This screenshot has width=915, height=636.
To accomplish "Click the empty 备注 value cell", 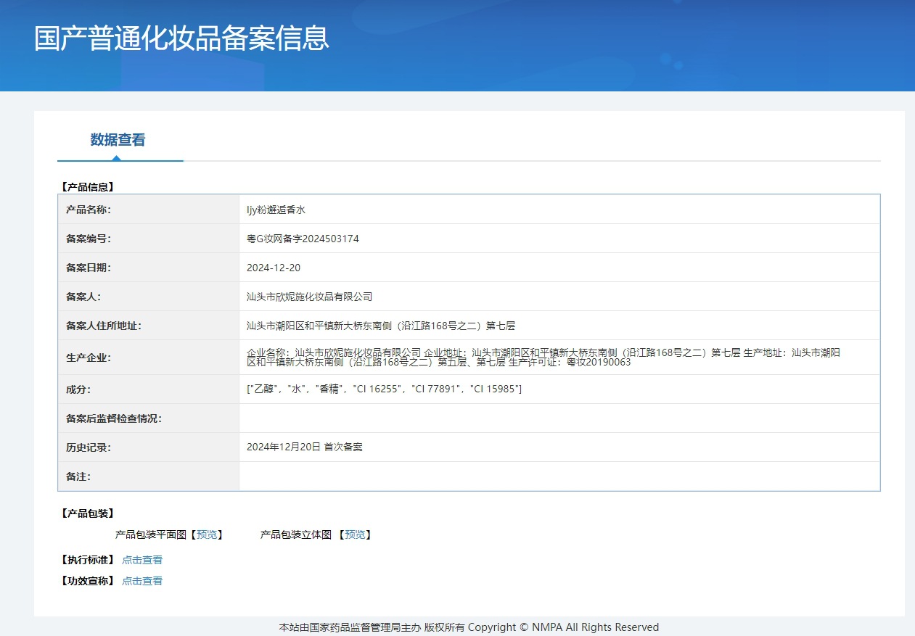I will click(559, 476).
